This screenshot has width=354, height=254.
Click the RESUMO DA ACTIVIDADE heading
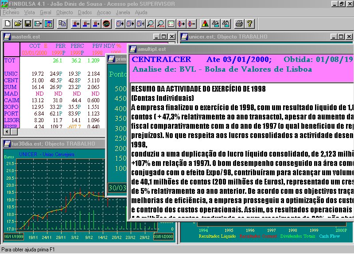(198, 89)
